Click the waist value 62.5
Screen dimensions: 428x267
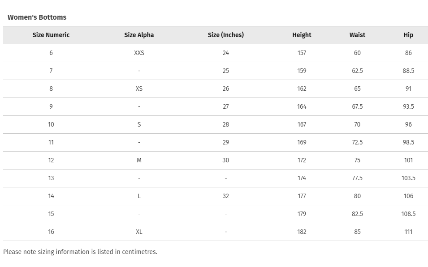click(x=357, y=71)
